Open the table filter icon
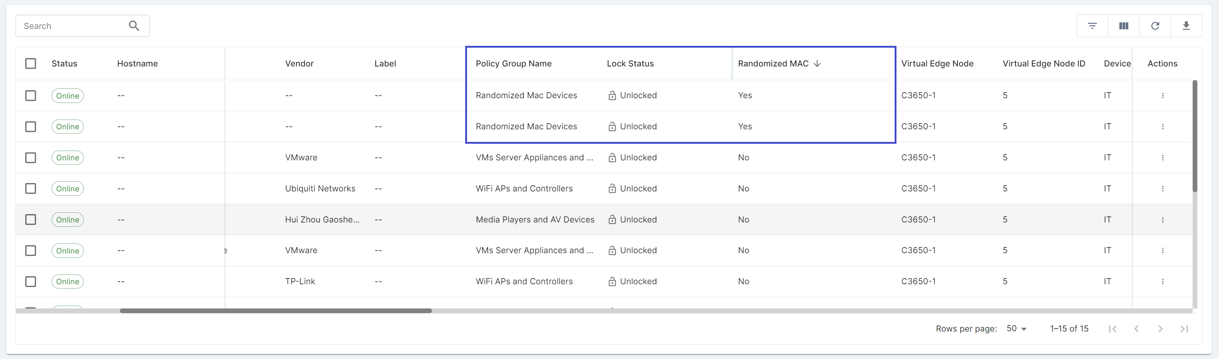Screen dimensions: 1219x359 pos(1092,26)
